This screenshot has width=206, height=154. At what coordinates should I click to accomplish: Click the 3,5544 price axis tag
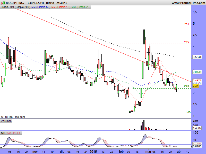click(197, 57)
